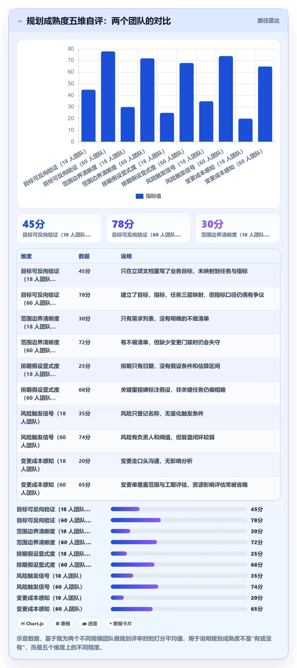This screenshot has height=668, width=297.
Task: Click the chart bar for 范围边界清晰度 18 人团队
Action: click(x=127, y=124)
